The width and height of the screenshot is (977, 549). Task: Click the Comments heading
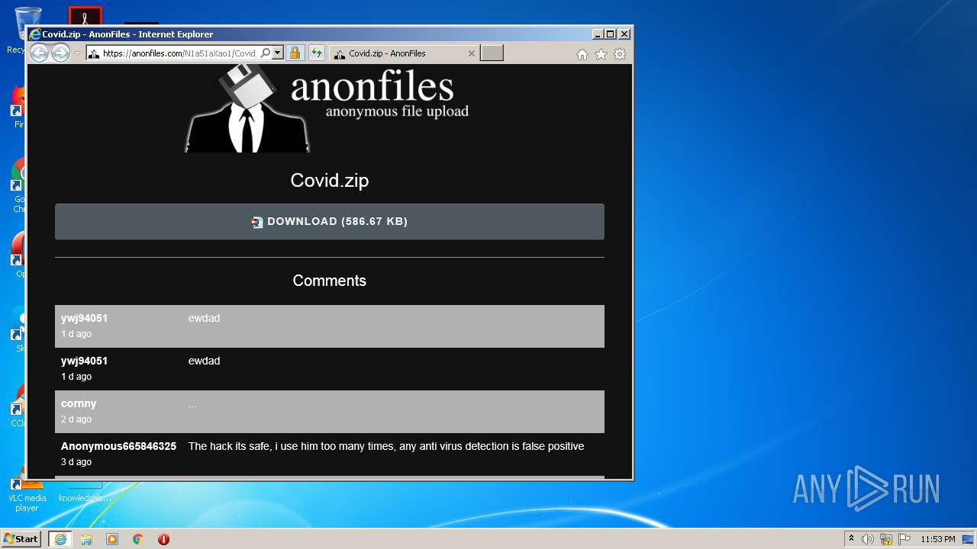(330, 281)
